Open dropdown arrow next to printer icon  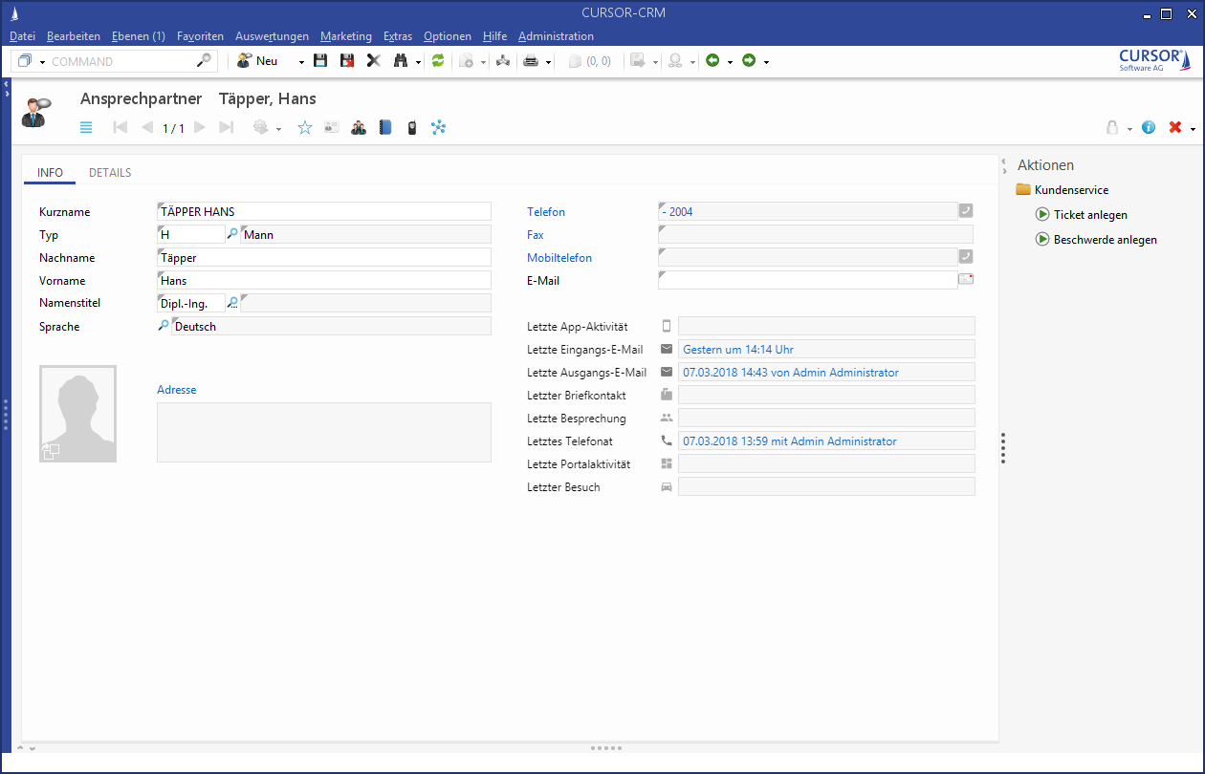(548, 62)
